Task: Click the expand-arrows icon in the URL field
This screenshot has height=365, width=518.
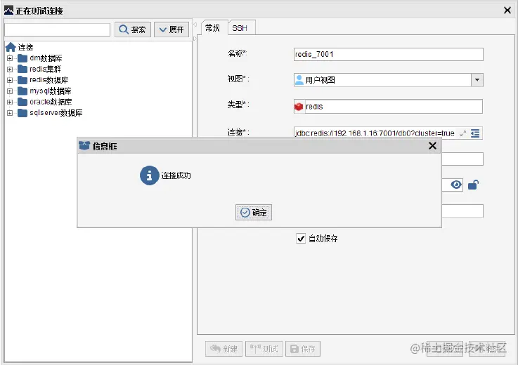Action: click(x=463, y=133)
